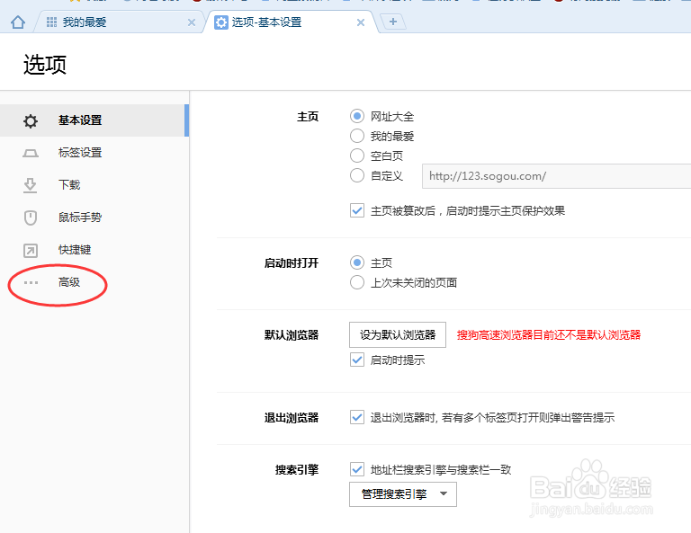Image resolution: width=691 pixels, height=533 pixels.
Task: Click the gear icon on 选项-基本设置 tab
Action: point(220,22)
